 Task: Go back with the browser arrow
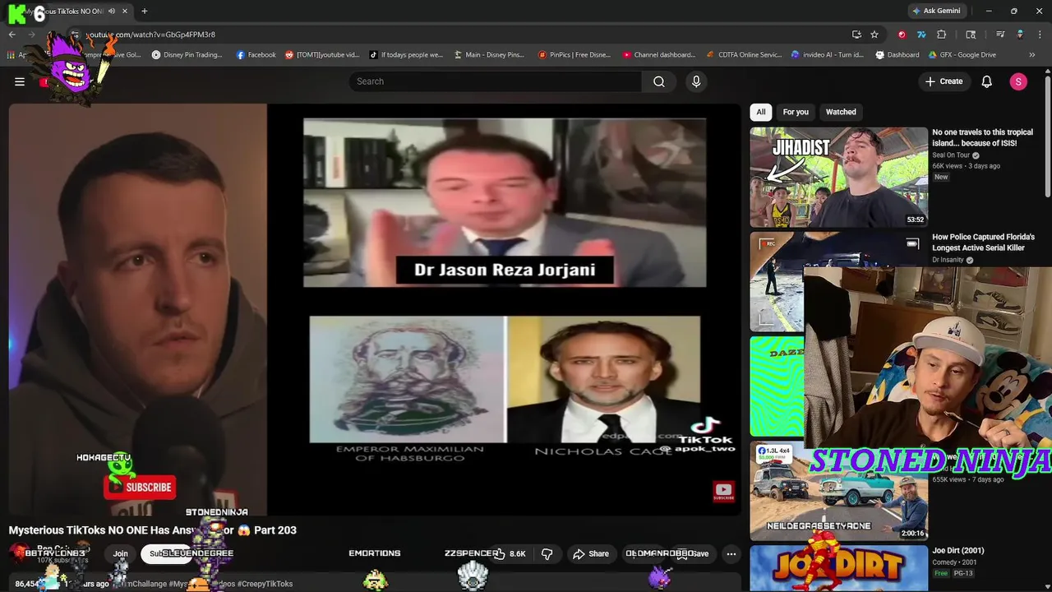point(12,35)
